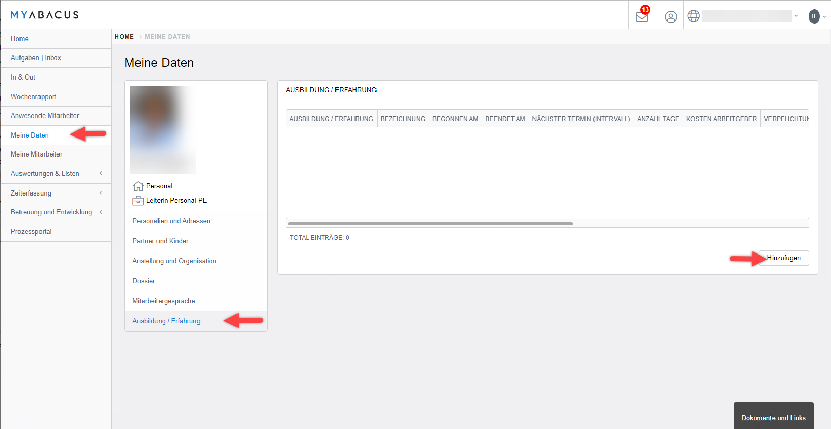Sort by BEGONNEN AM column header
This screenshot has width=831, height=429.
[x=456, y=119]
